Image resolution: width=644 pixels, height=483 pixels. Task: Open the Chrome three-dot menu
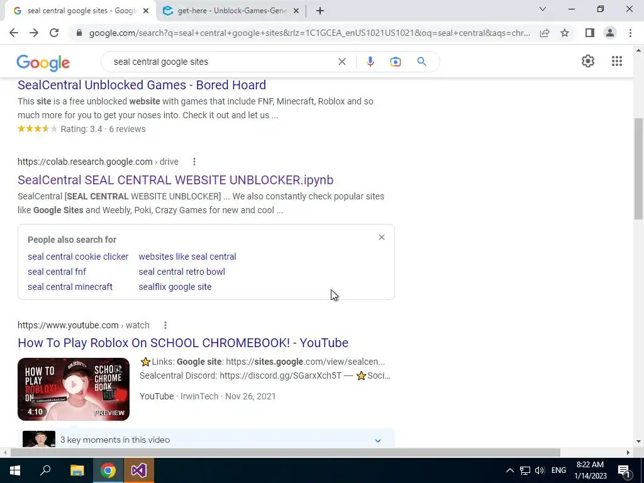630,33
